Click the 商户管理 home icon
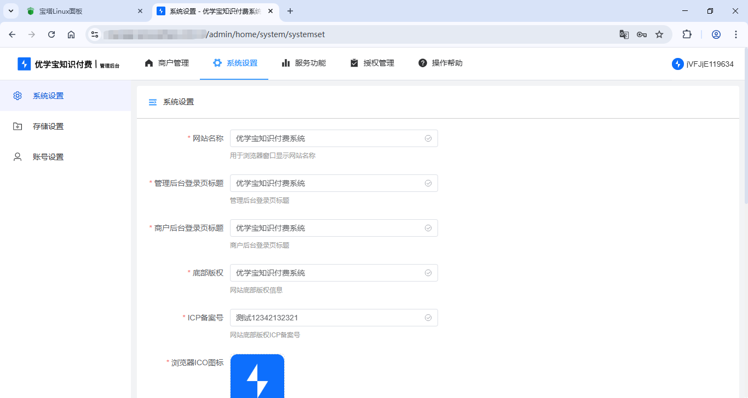Image resolution: width=748 pixels, height=398 pixels. tap(148, 63)
